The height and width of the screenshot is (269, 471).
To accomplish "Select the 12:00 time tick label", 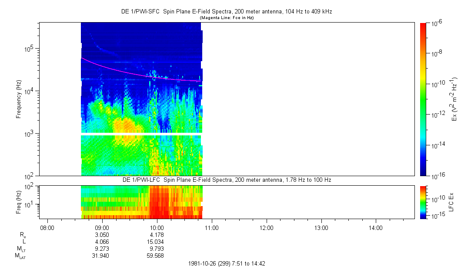I will pyautogui.click(x=267, y=228).
